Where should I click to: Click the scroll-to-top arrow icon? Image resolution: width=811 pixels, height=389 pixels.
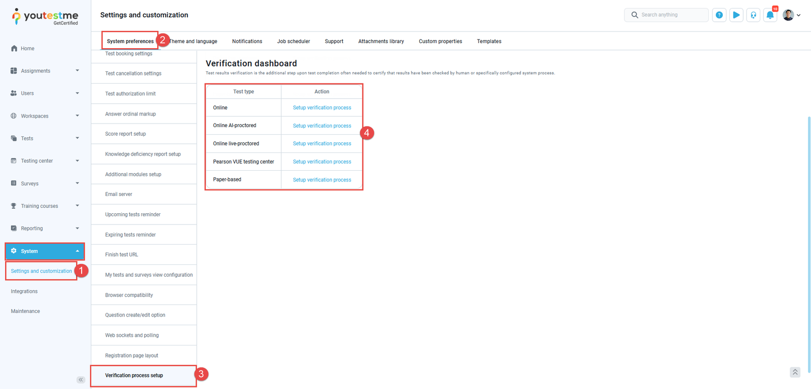pos(795,372)
